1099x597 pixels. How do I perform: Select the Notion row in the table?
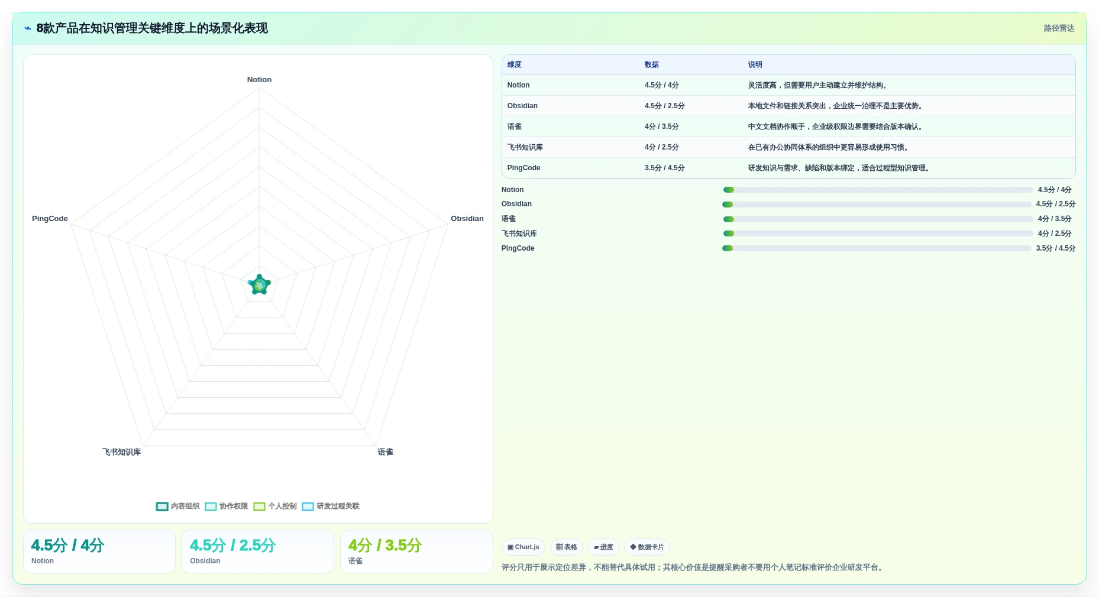point(788,85)
